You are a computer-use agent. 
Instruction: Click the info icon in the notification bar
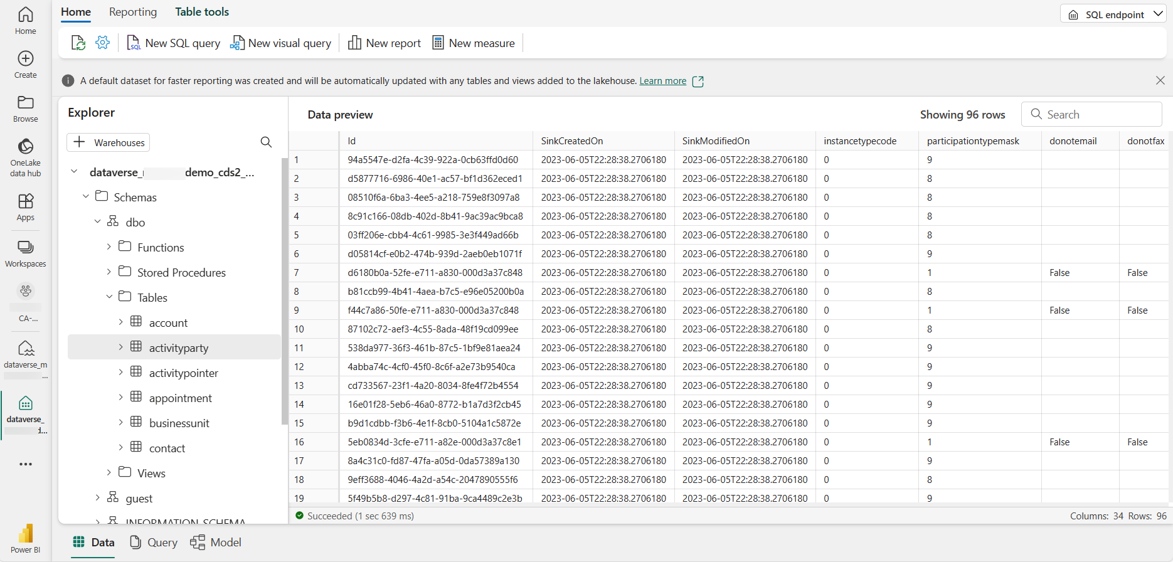click(x=68, y=81)
